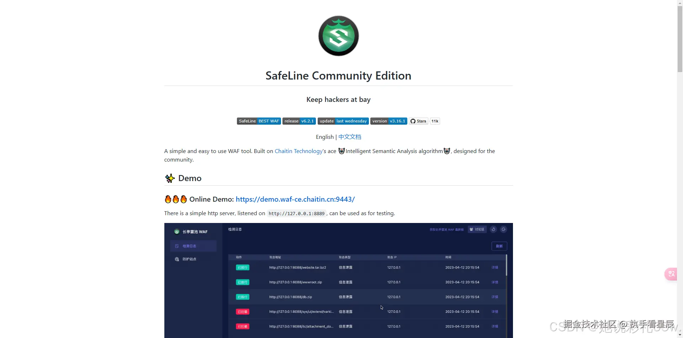This screenshot has width=683, height=338.
Task: Click the page scrollbar up arrow
Action: coord(680,3)
